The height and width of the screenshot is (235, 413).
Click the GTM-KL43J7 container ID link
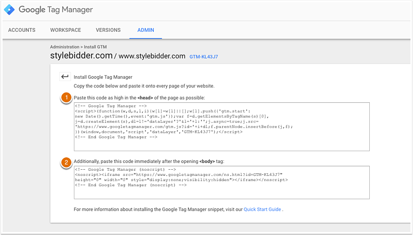click(204, 57)
